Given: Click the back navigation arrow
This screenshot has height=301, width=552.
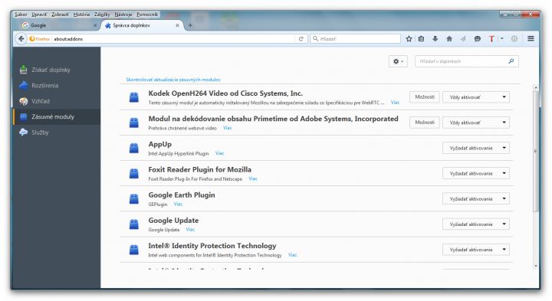Looking at the screenshot, I should coord(21,39).
